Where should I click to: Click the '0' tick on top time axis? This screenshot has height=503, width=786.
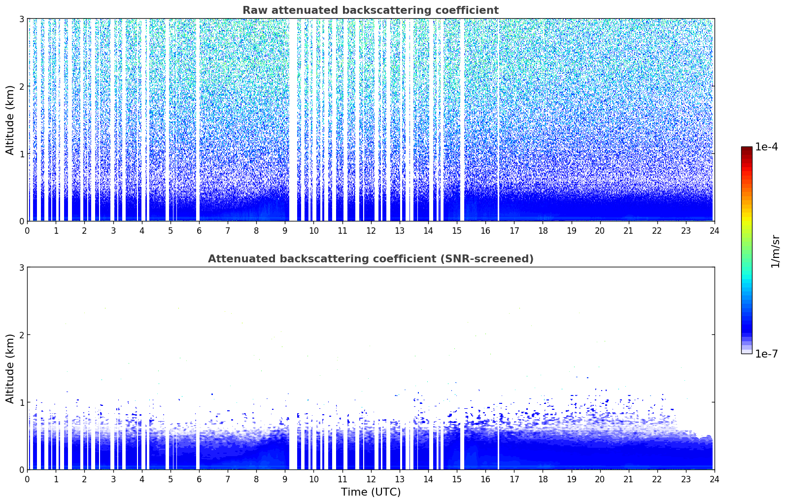[27, 230]
